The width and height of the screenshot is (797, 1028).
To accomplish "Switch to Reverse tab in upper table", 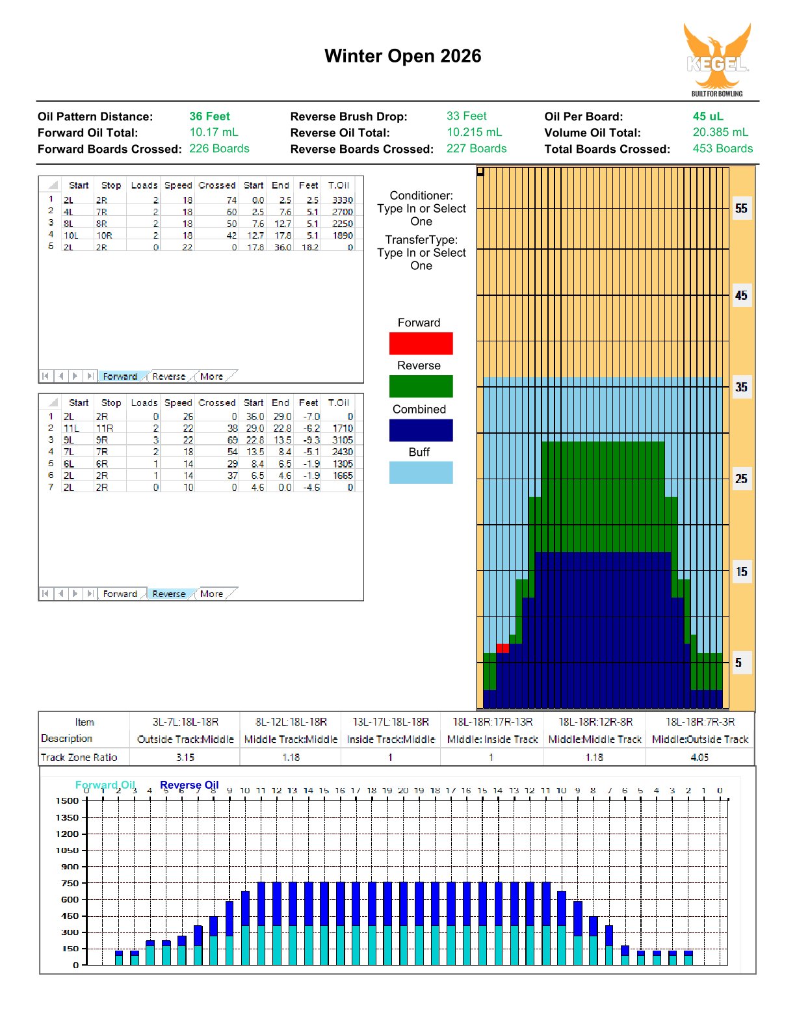I will pyautogui.click(x=169, y=376).
